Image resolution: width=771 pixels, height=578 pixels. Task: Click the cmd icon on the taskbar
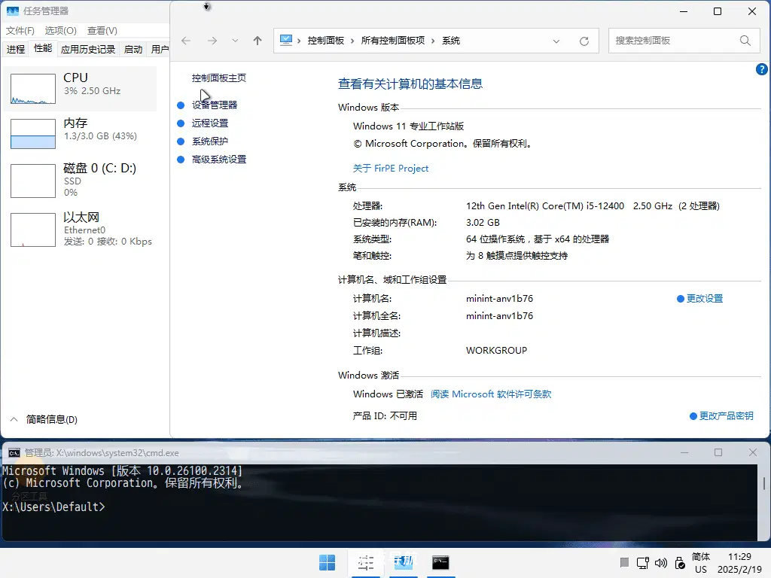pos(440,563)
